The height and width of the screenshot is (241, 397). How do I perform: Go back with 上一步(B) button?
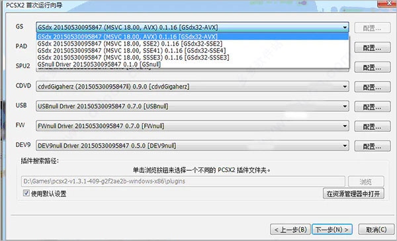click(x=290, y=230)
